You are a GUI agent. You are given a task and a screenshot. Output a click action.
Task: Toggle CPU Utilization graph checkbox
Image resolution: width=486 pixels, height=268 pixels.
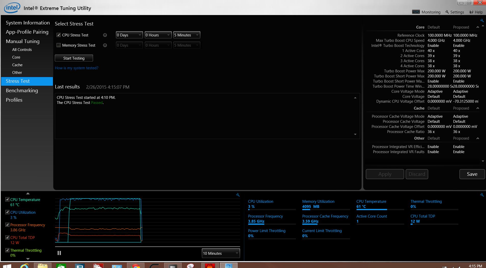point(7,212)
